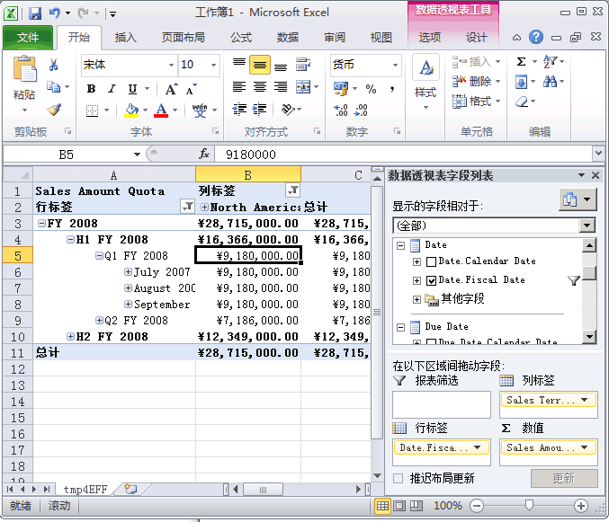Open row labels filter dropdown in A2

pos(188,207)
